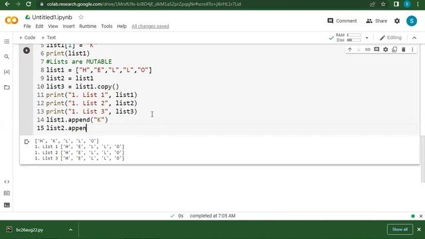Viewport: 425px width, 239px height.
Task: Click the Comment button
Action: 342,21
